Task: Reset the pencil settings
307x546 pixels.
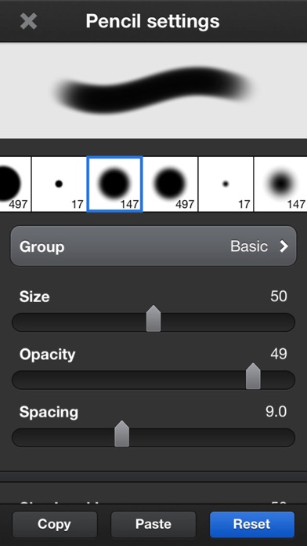Action: (x=252, y=524)
